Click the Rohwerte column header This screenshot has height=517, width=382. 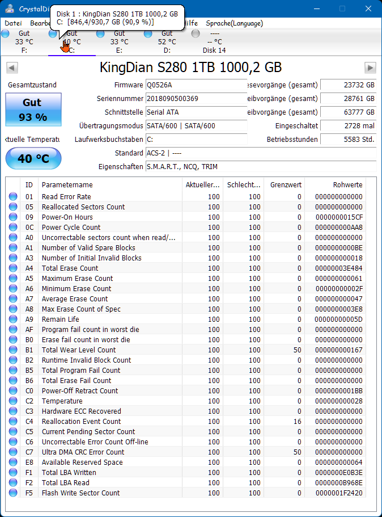[335, 185]
